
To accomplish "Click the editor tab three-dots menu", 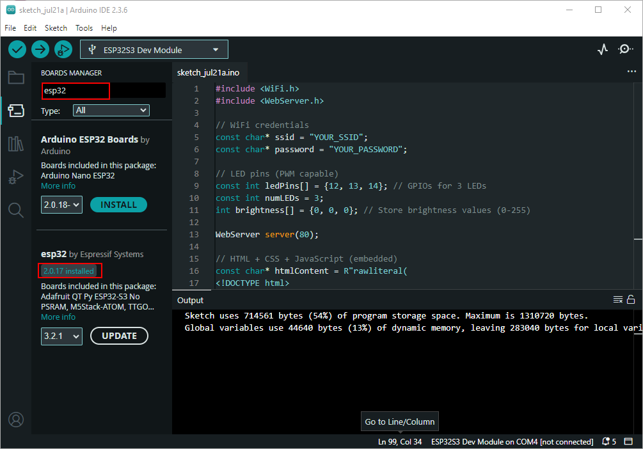I will 631,72.
